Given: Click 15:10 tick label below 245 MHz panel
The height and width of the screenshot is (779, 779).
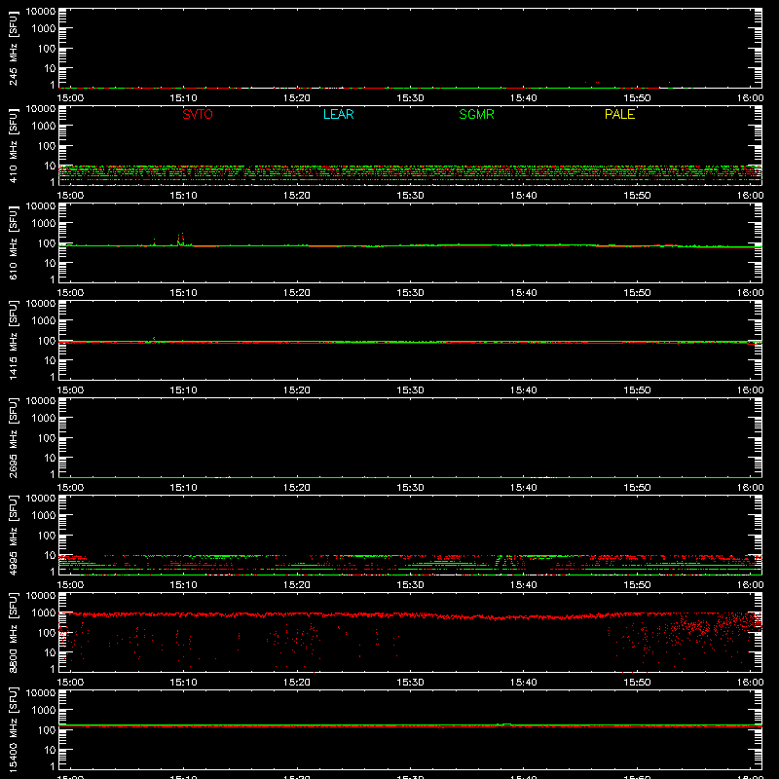Looking at the screenshot, I should coord(183,98).
